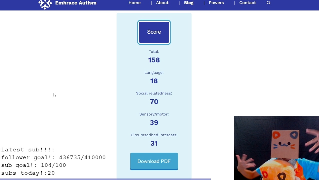
Task: Click the Total: label
Action: point(154,51)
